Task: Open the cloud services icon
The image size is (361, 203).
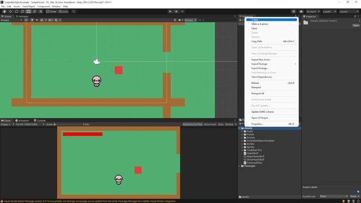Action: (301, 11)
